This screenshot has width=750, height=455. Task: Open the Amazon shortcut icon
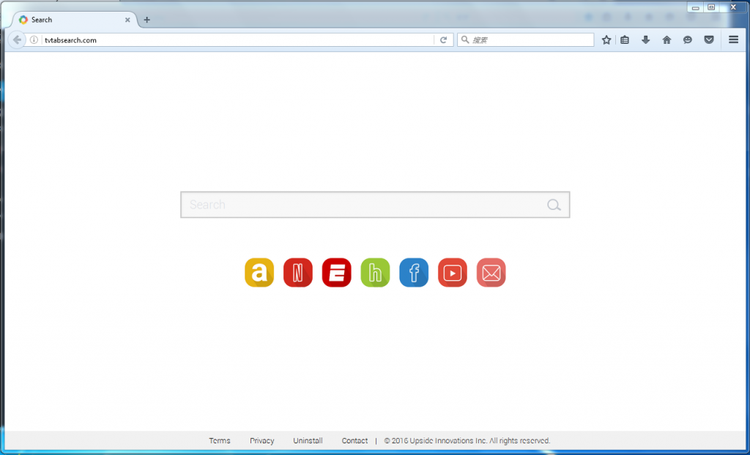(259, 272)
